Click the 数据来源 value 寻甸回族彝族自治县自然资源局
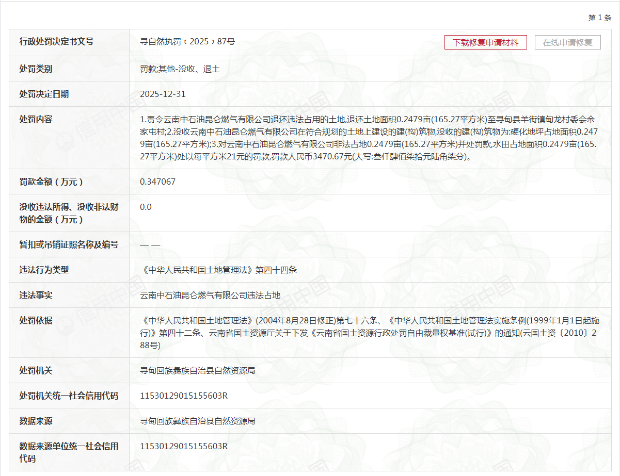This screenshot has width=620, height=476. [x=198, y=421]
